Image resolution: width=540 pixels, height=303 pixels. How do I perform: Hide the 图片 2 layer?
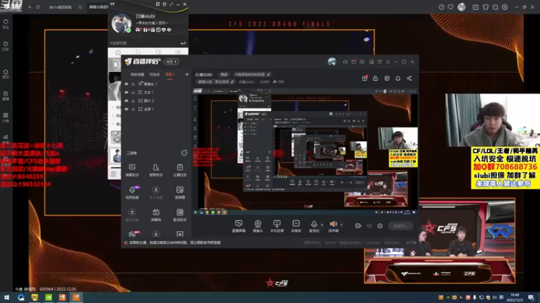click(126, 100)
